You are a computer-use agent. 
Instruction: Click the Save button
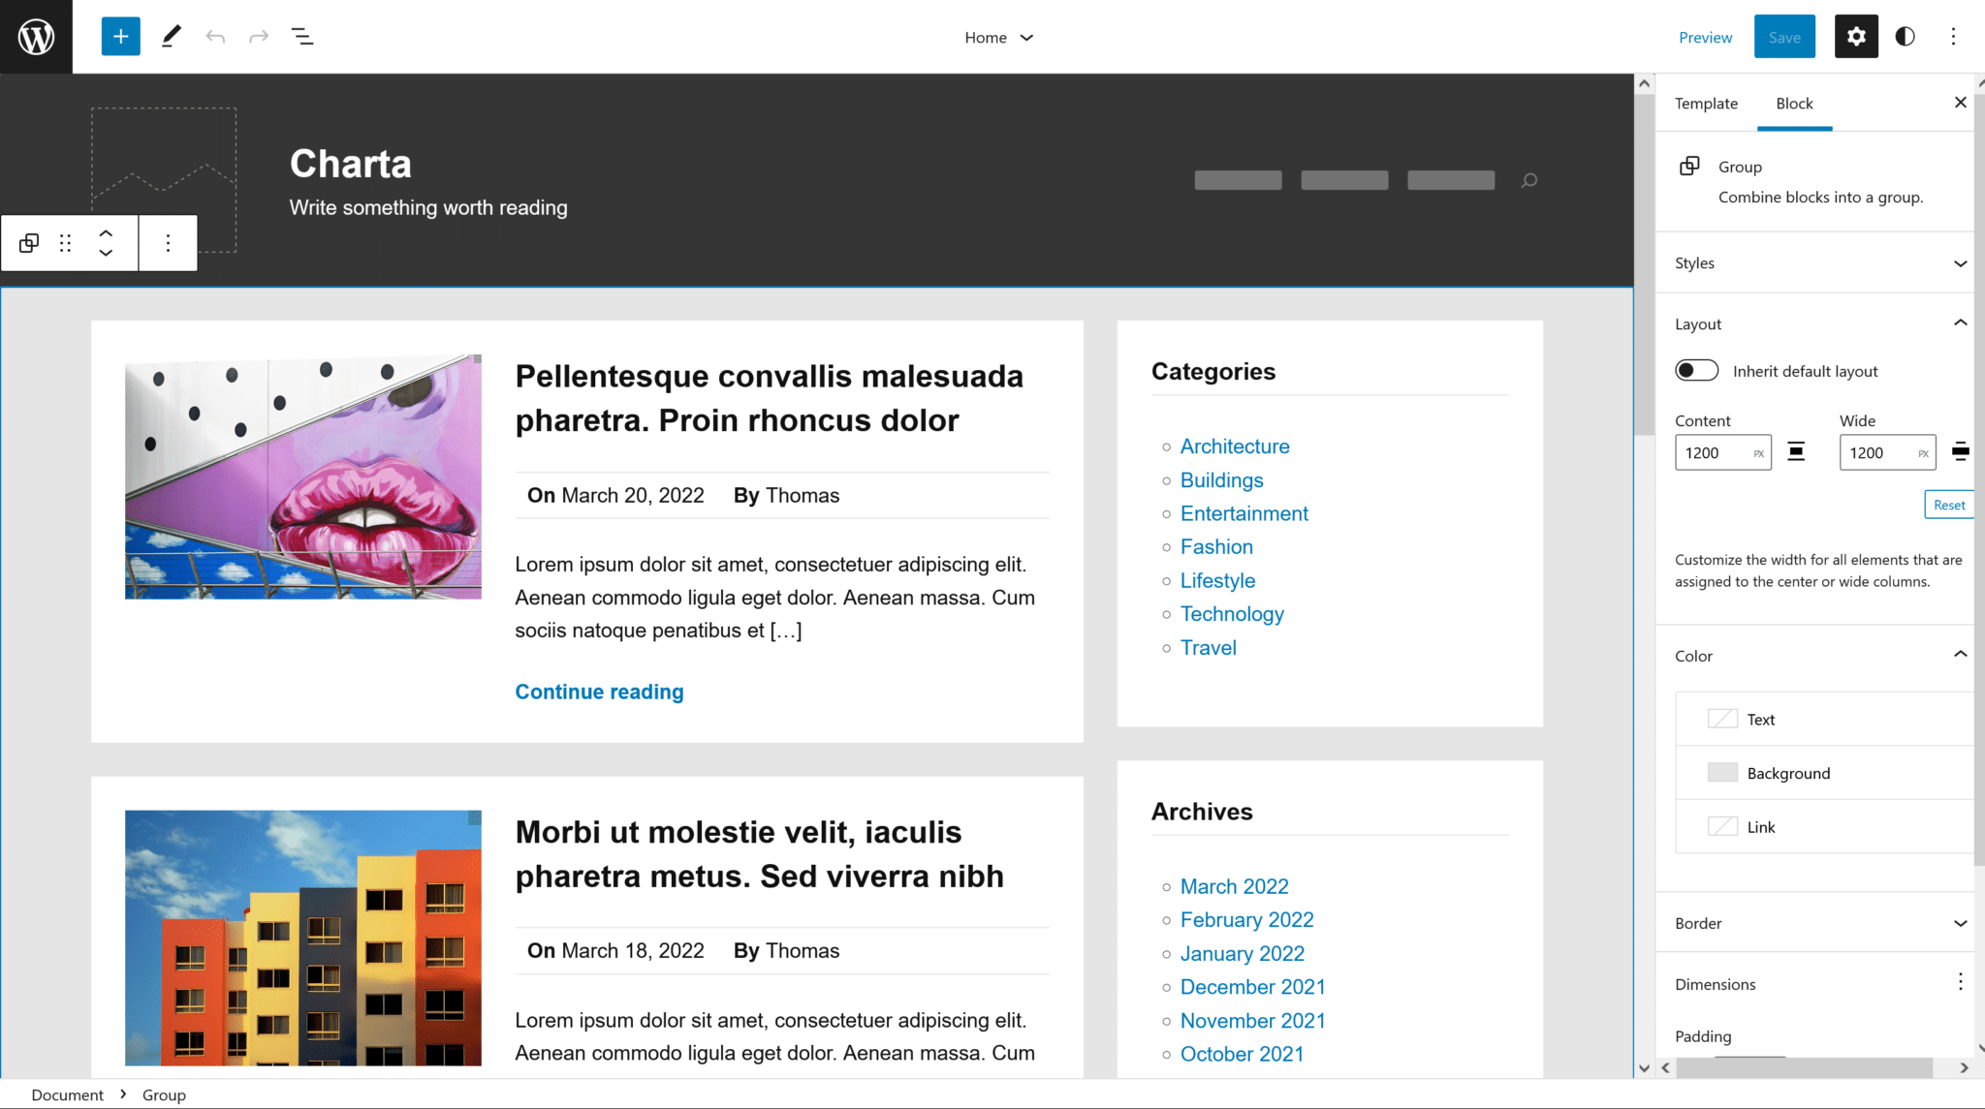(x=1784, y=36)
